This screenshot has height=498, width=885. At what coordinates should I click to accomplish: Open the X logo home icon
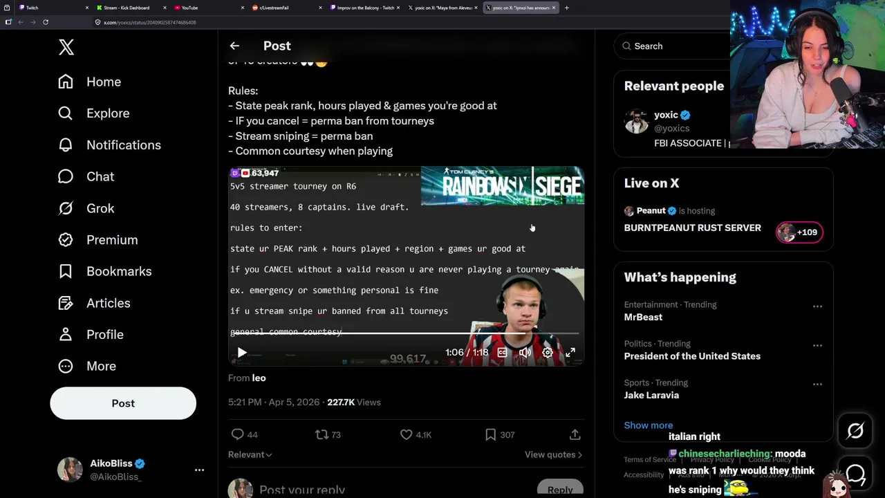click(66, 47)
